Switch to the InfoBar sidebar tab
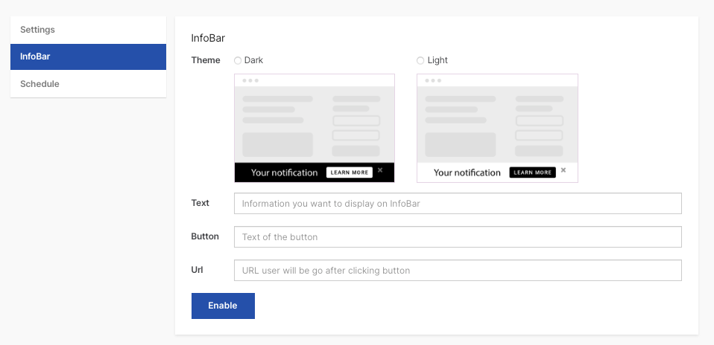714x345 pixels. [89, 57]
